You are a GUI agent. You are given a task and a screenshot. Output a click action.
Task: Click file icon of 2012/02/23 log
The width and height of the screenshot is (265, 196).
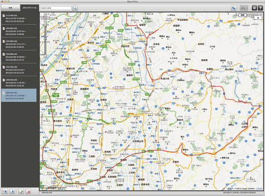click(4, 80)
